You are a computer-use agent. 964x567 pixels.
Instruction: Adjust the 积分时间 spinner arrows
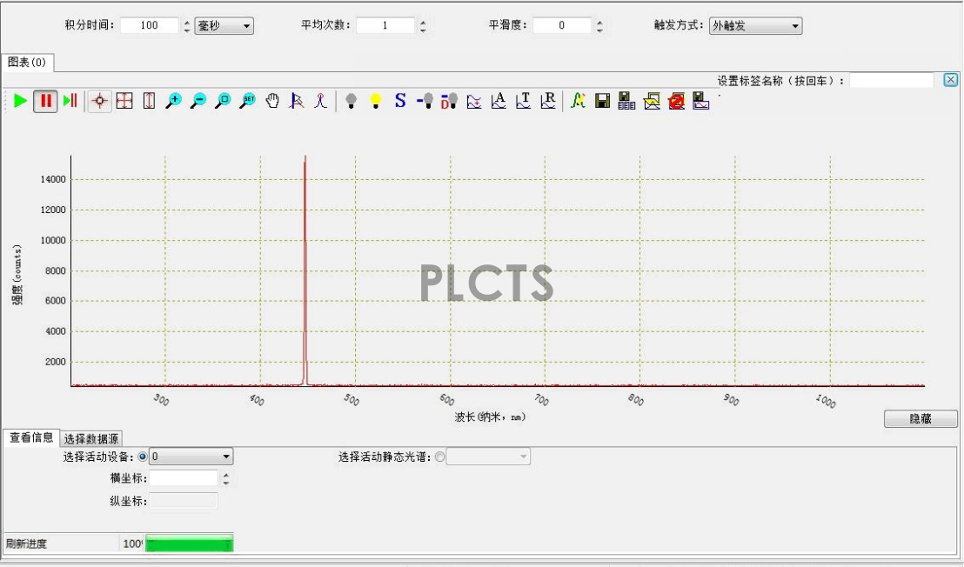pyautogui.click(x=187, y=26)
